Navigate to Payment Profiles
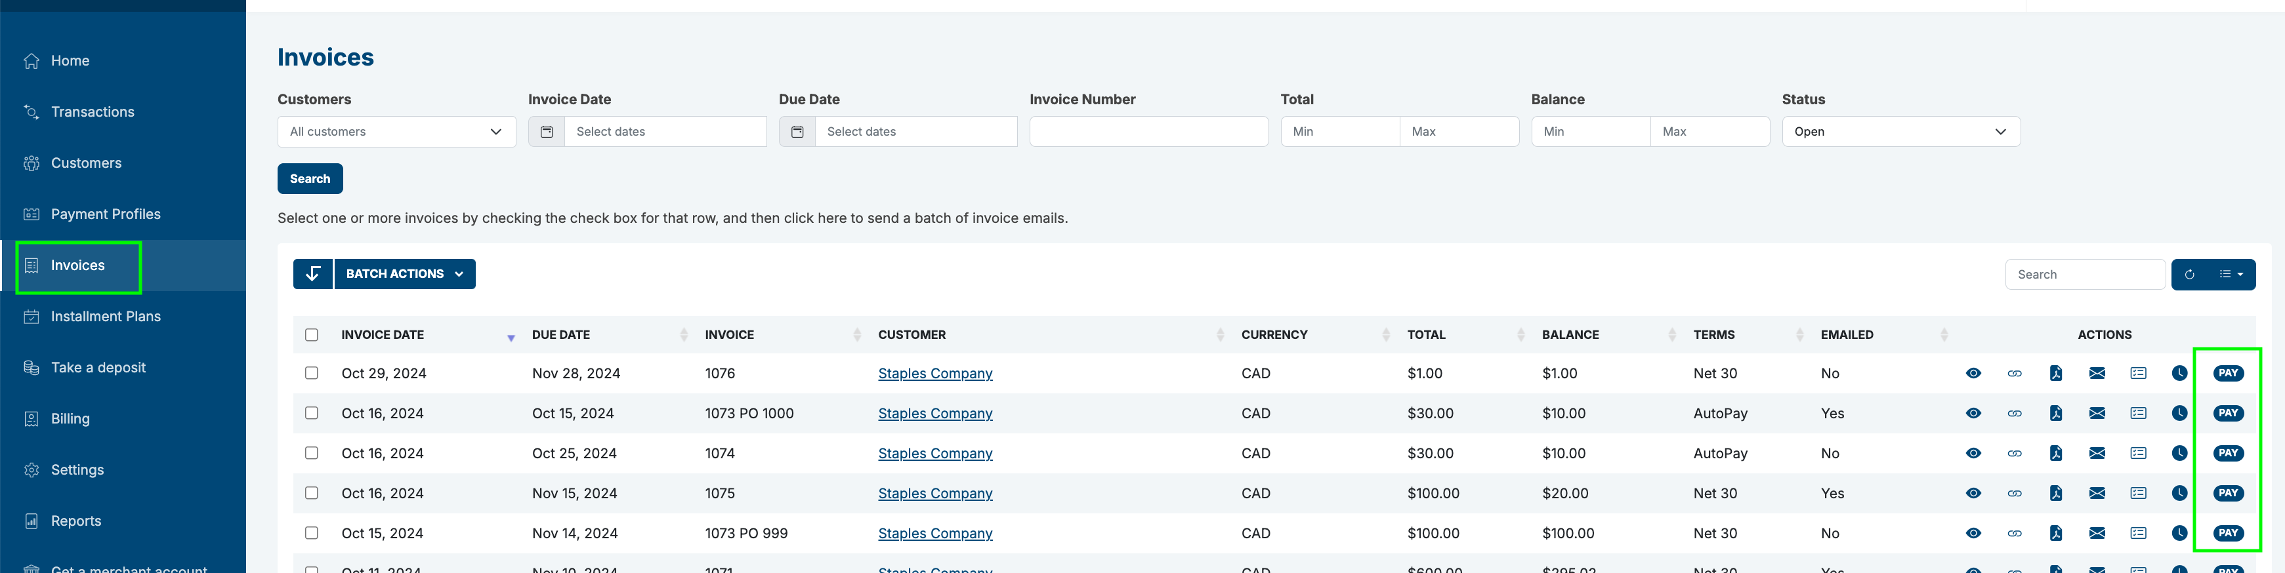2285x573 pixels. (x=106, y=214)
